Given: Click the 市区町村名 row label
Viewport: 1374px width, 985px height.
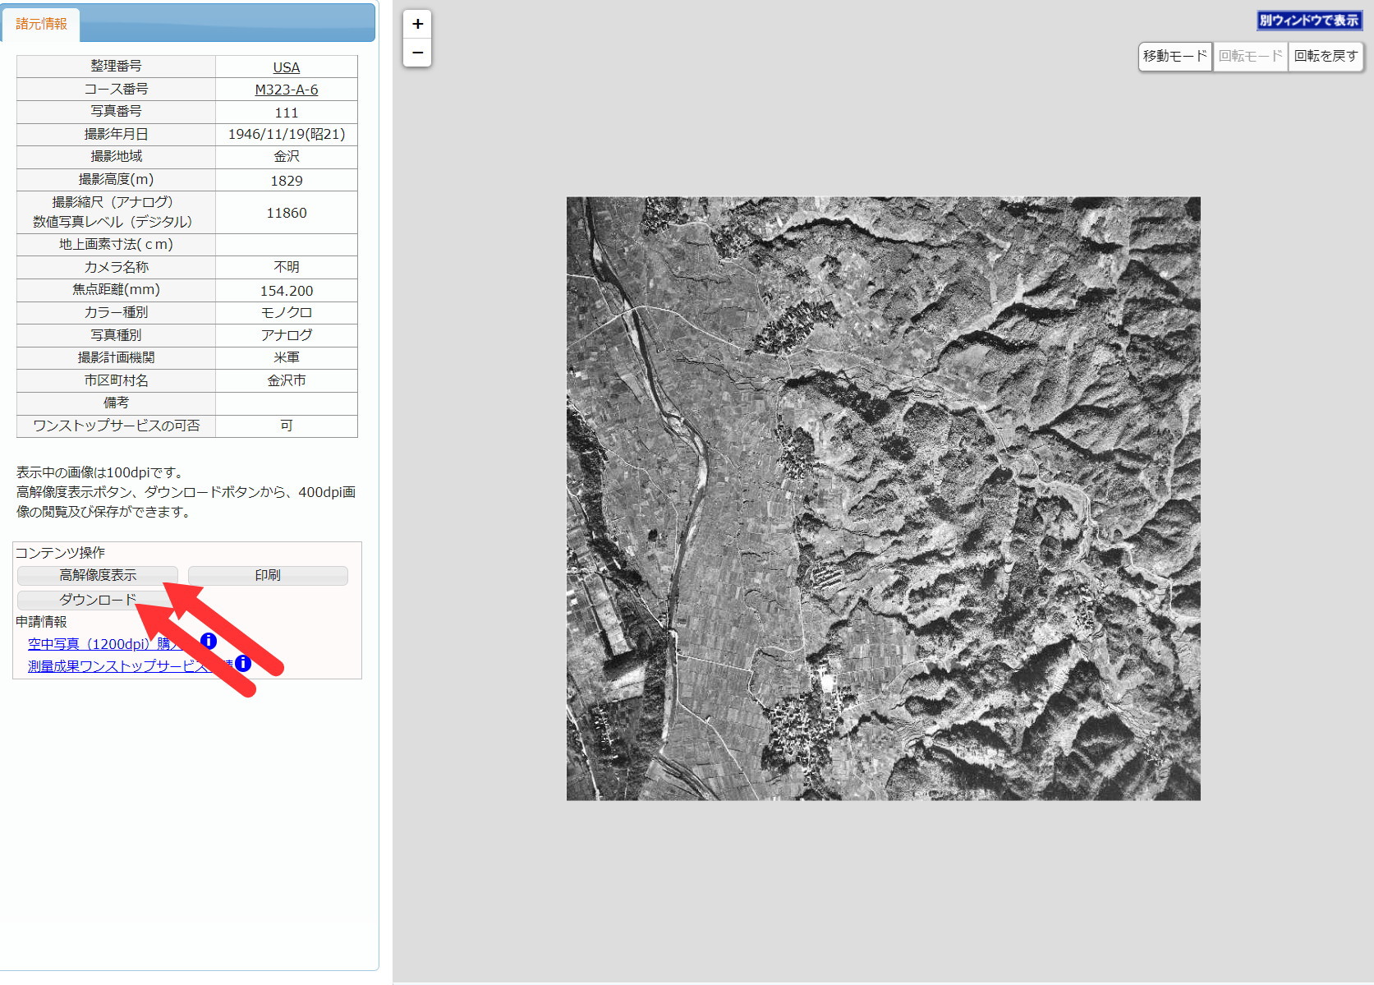Looking at the screenshot, I should click(116, 380).
